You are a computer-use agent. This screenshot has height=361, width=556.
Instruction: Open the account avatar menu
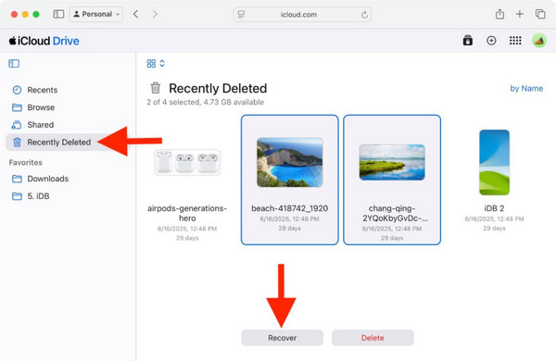click(x=539, y=41)
